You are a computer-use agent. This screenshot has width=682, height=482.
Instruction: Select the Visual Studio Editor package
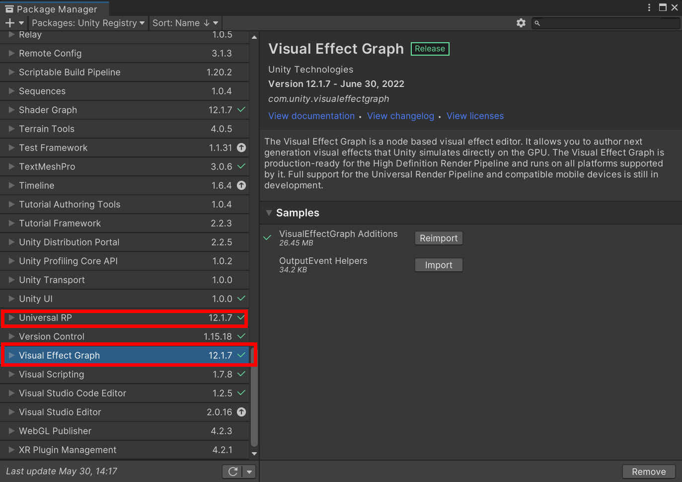tap(124, 412)
